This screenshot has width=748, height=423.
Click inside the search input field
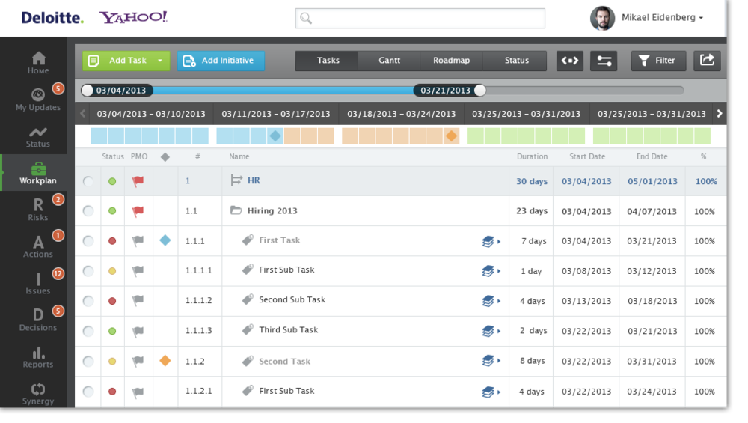click(x=420, y=19)
